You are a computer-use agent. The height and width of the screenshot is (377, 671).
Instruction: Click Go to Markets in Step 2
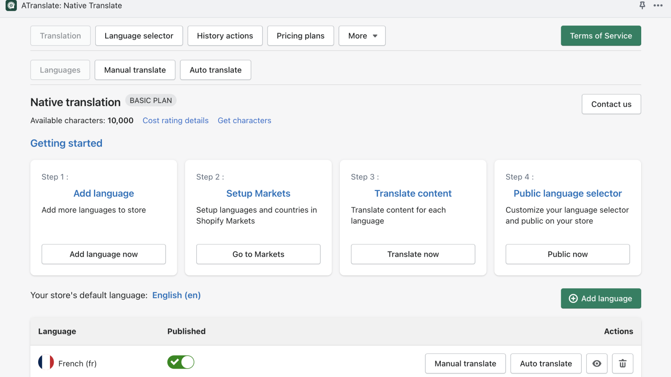pyautogui.click(x=258, y=254)
